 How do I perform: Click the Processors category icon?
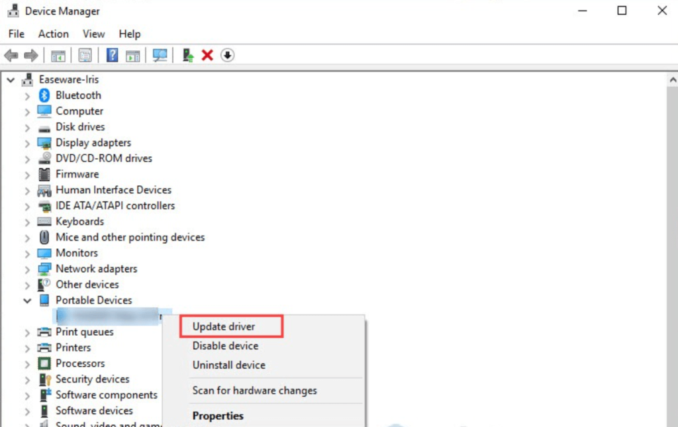coord(44,363)
